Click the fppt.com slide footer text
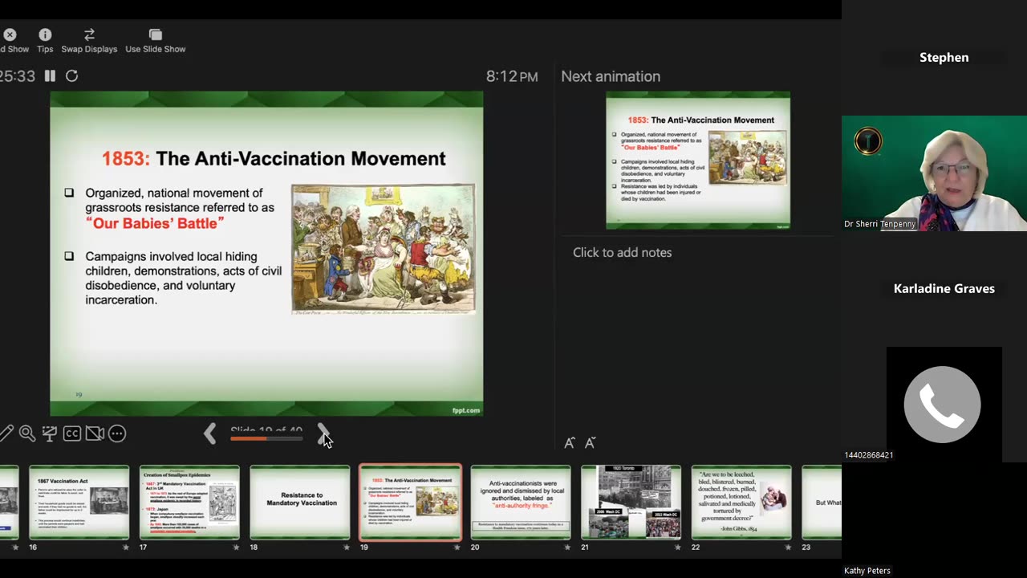The height and width of the screenshot is (578, 1027). (x=466, y=410)
